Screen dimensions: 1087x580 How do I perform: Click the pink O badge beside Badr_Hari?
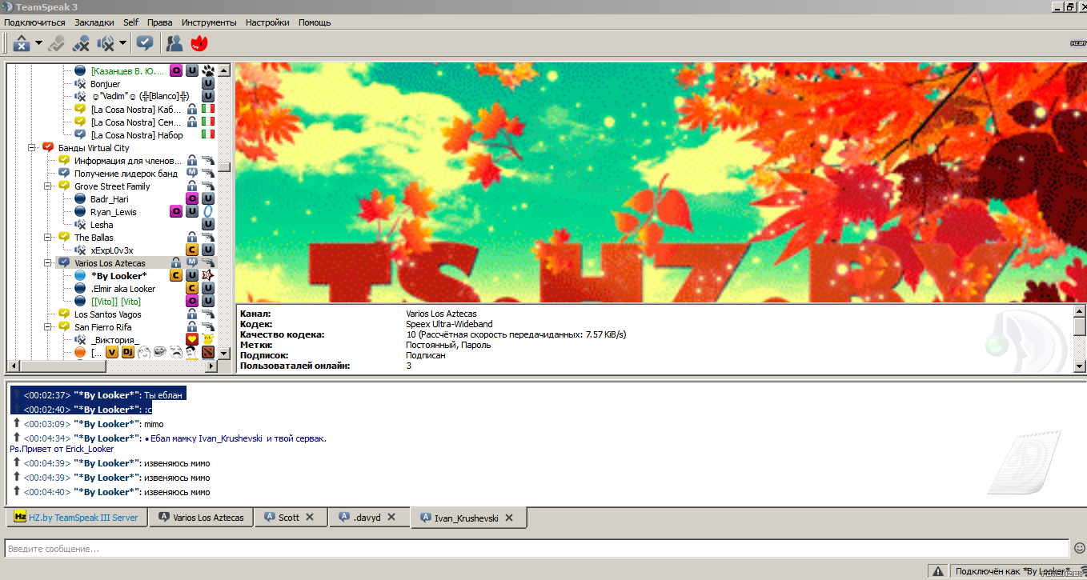pyautogui.click(x=192, y=199)
